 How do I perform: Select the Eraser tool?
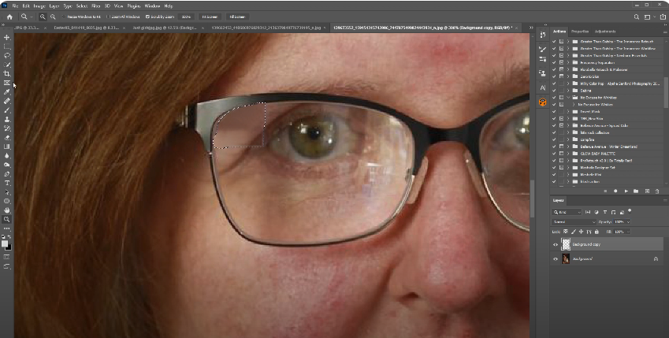(x=7, y=137)
